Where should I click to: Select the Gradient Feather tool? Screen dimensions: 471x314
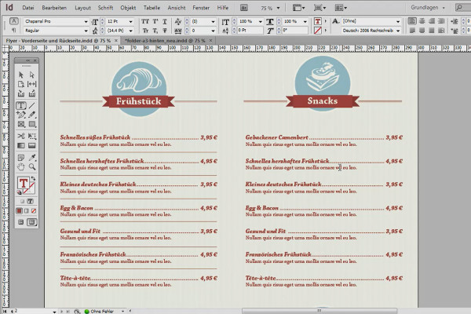point(32,146)
